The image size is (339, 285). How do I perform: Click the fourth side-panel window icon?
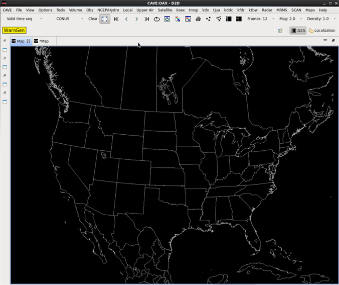coord(5,102)
